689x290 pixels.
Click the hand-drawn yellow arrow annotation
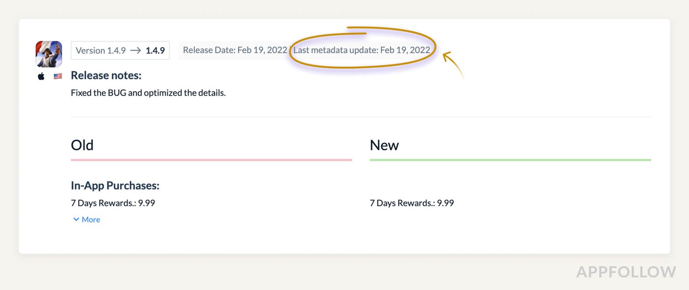[453, 65]
